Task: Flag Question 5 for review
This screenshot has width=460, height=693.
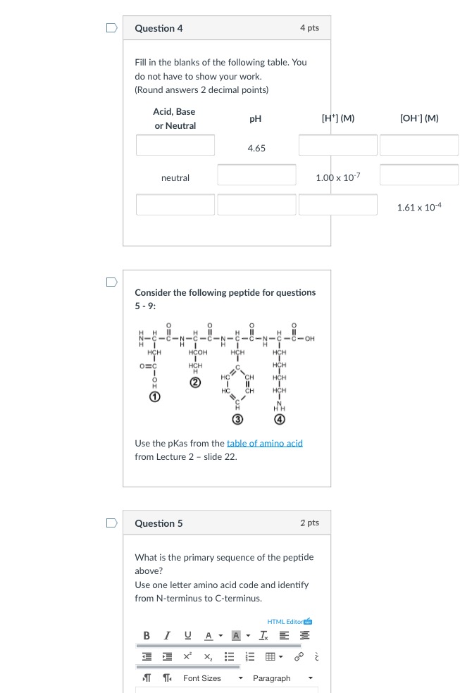Action: pyautogui.click(x=112, y=523)
